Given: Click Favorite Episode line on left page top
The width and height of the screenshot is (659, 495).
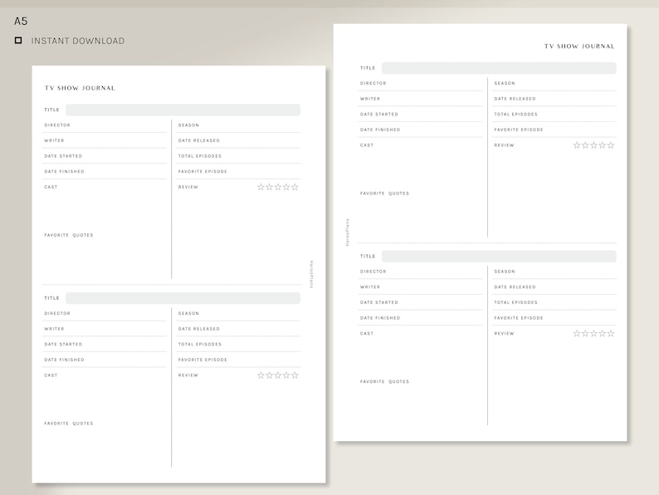Looking at the screenshot, I should click(238, 172).
